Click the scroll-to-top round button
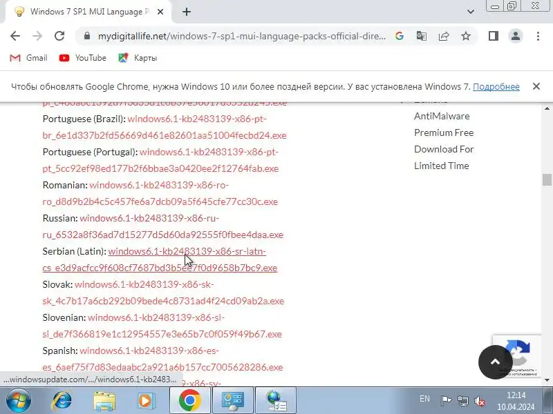 (x=495, y=362)
